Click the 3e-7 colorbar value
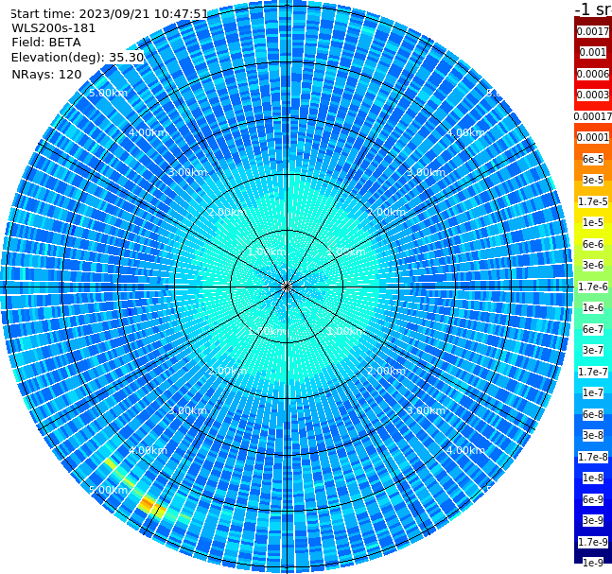This screenshot has width=612, height=574. (593, 350)
